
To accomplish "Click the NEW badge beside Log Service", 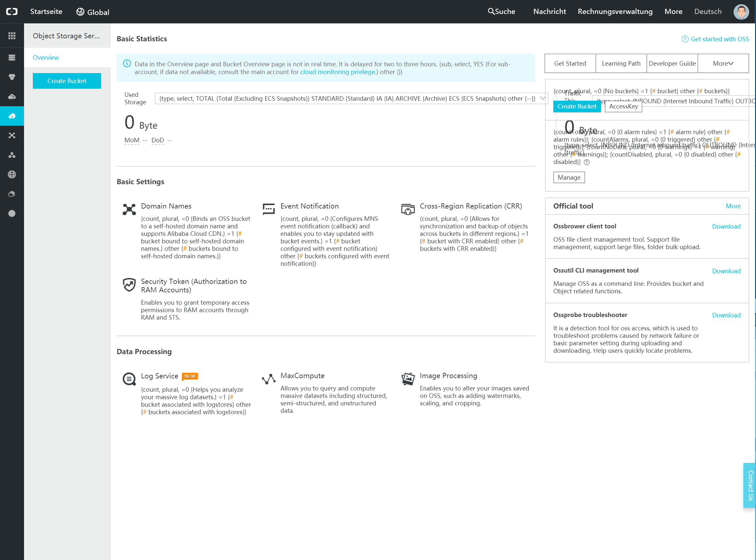I will click(190, 376).
